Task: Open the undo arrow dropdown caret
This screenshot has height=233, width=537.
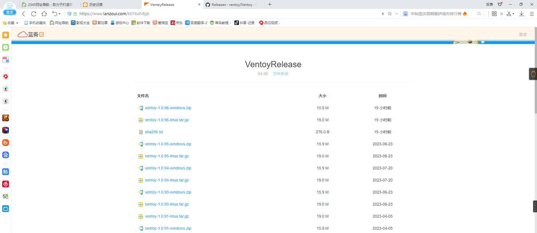Action: tap(59, 14)
